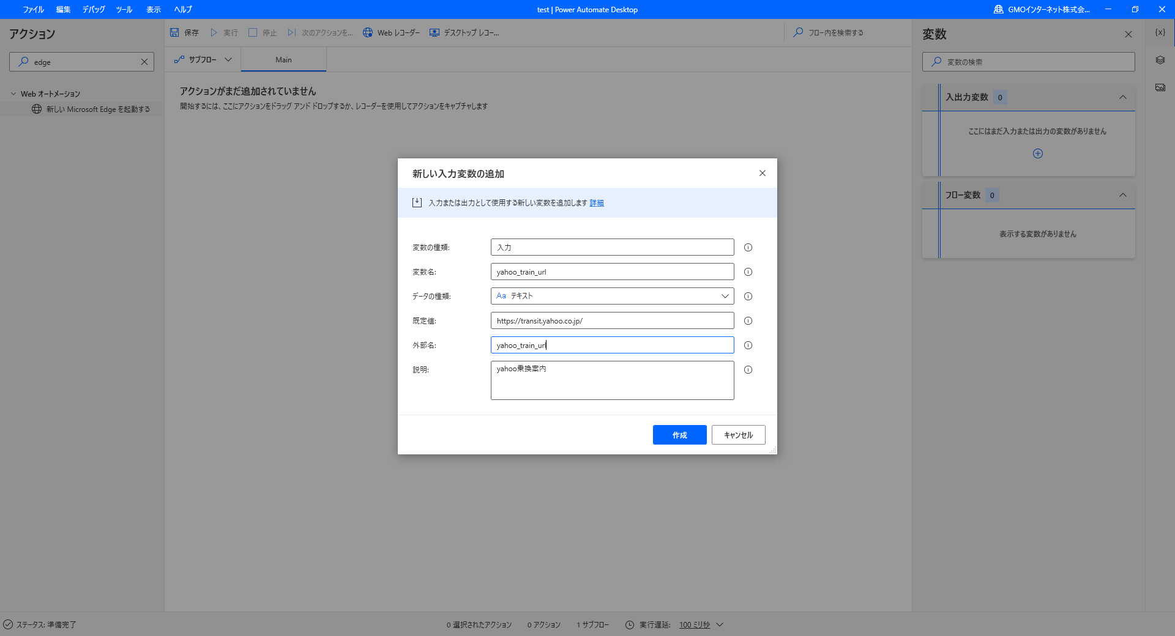Click the Save (保存) toolbar icon
Image resolution: width=1175 pixels, height=636 pixels.
click(174, 32)
